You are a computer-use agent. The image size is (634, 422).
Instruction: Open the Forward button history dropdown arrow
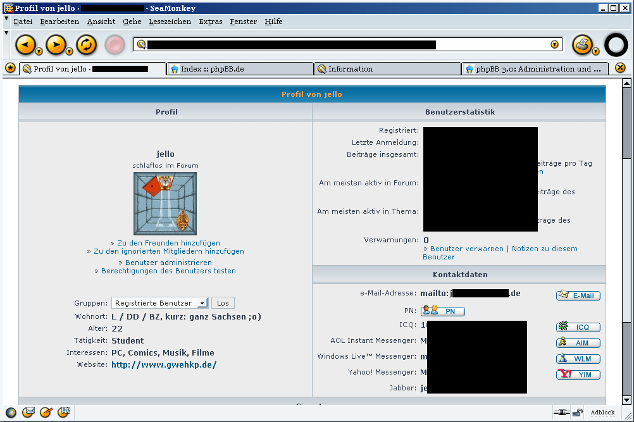70,51
